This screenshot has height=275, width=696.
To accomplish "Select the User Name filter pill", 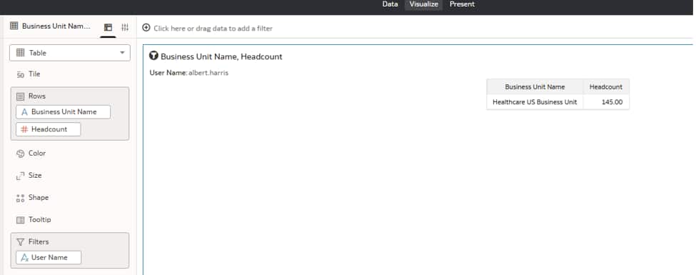I will 49,258.
